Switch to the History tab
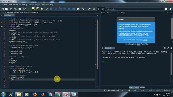 (142, 87)
